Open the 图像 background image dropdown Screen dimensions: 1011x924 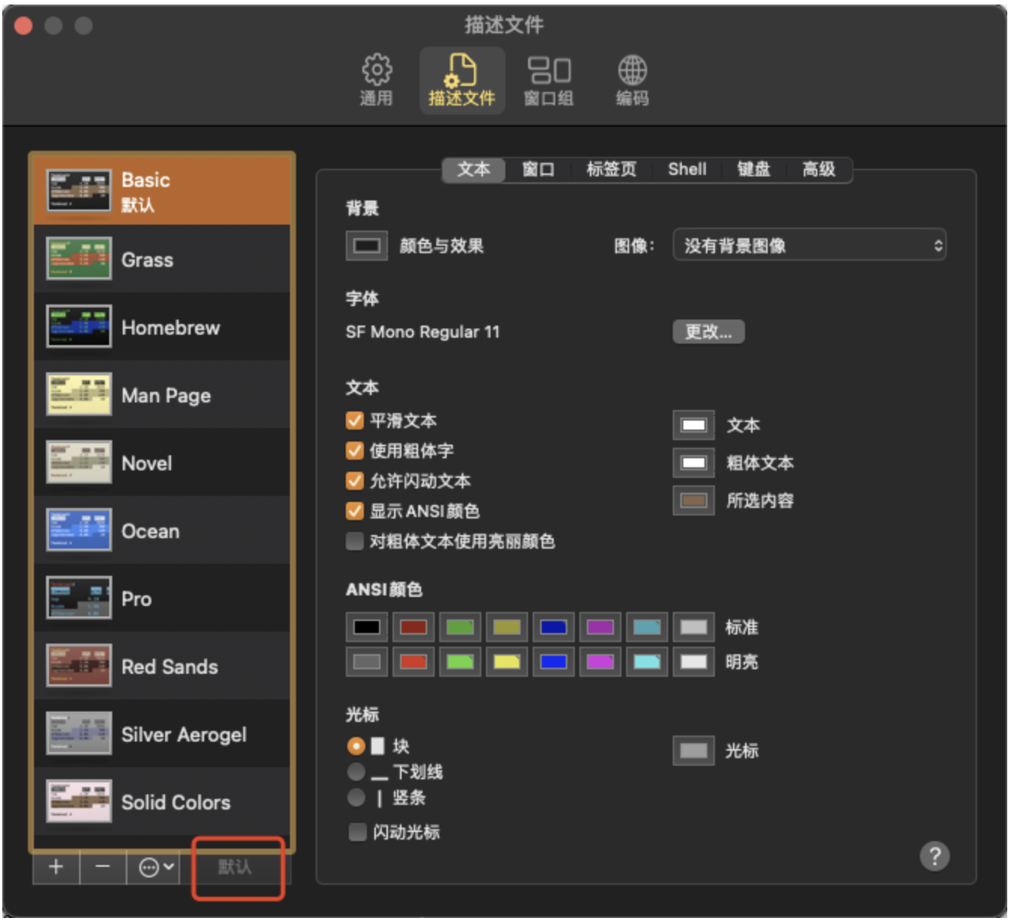(x=809, y=246)
